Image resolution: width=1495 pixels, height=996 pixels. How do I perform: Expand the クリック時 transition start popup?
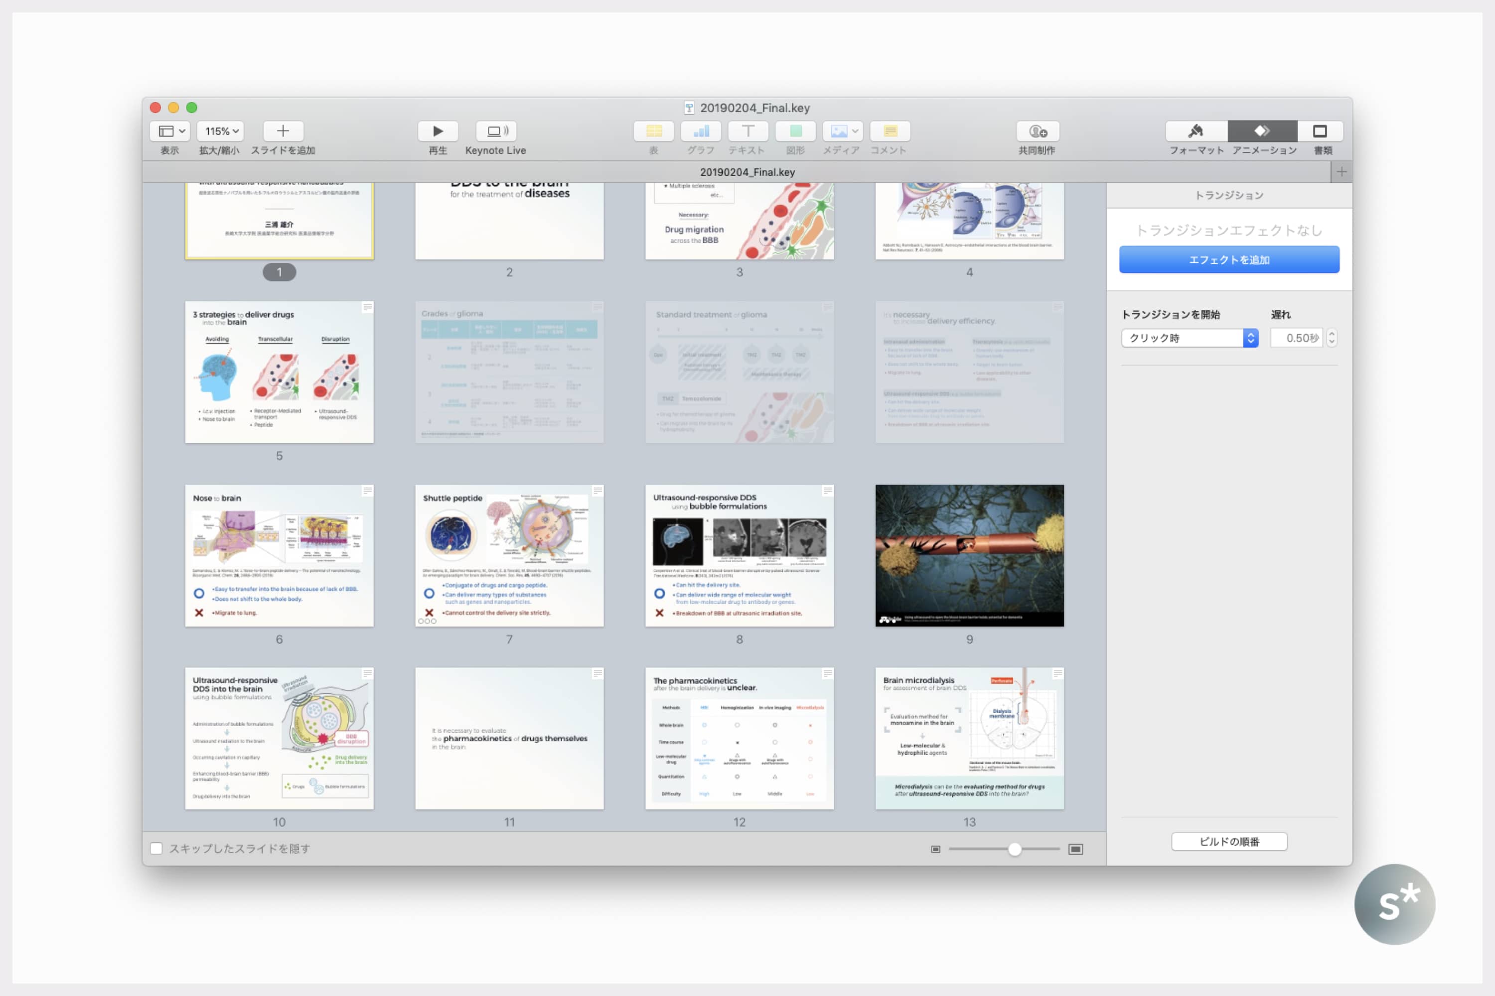coord(1189,338)
